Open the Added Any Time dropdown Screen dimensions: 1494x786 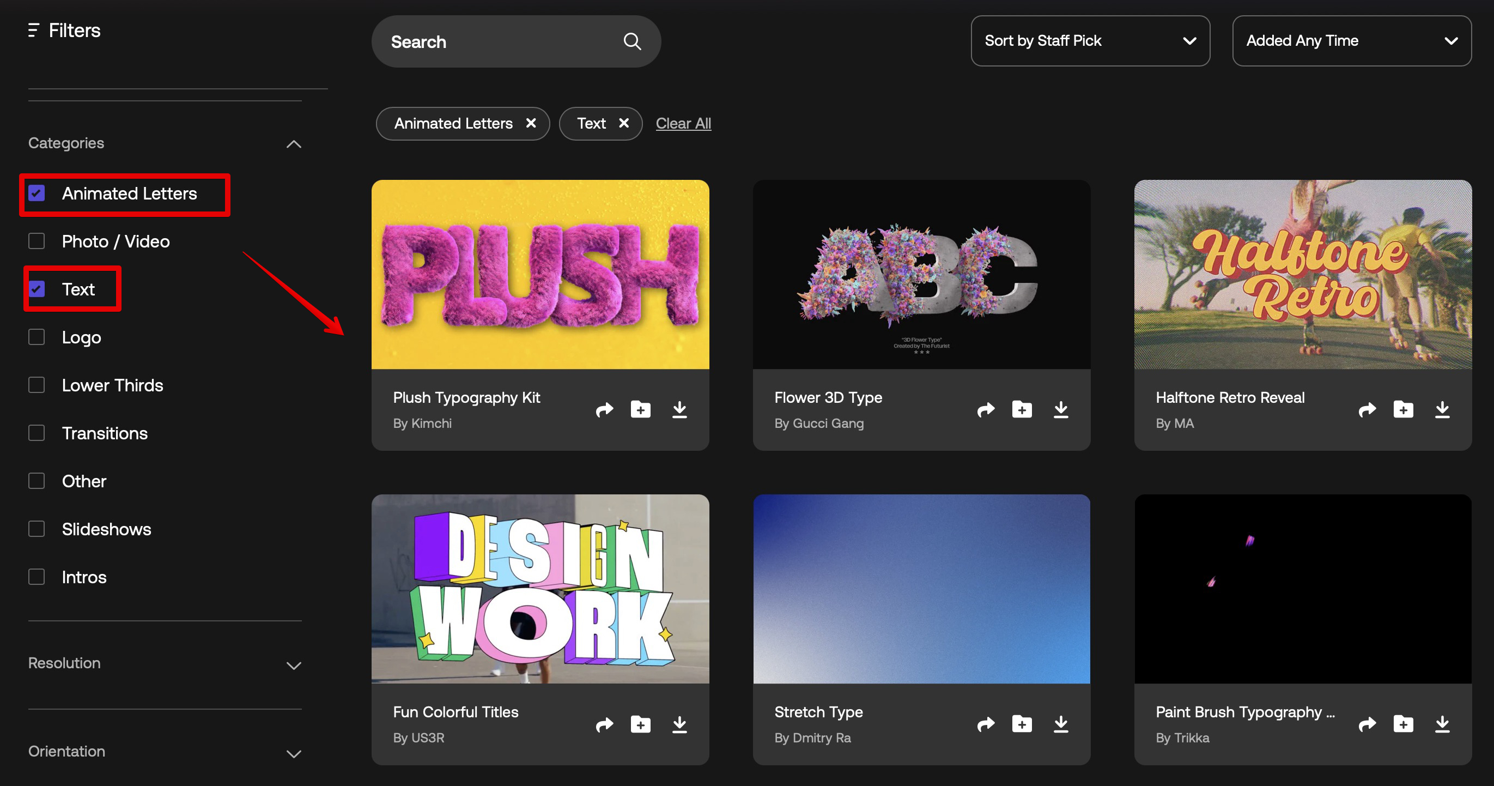(x=1351, y=40)
